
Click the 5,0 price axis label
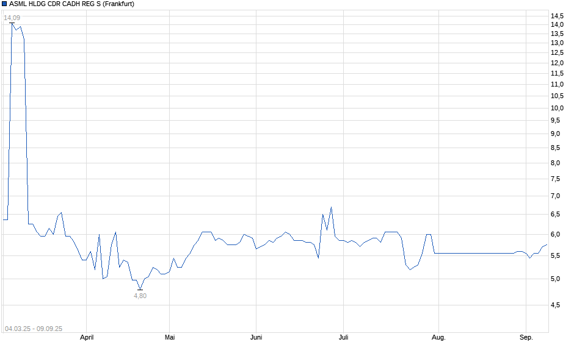pos(555,279)
